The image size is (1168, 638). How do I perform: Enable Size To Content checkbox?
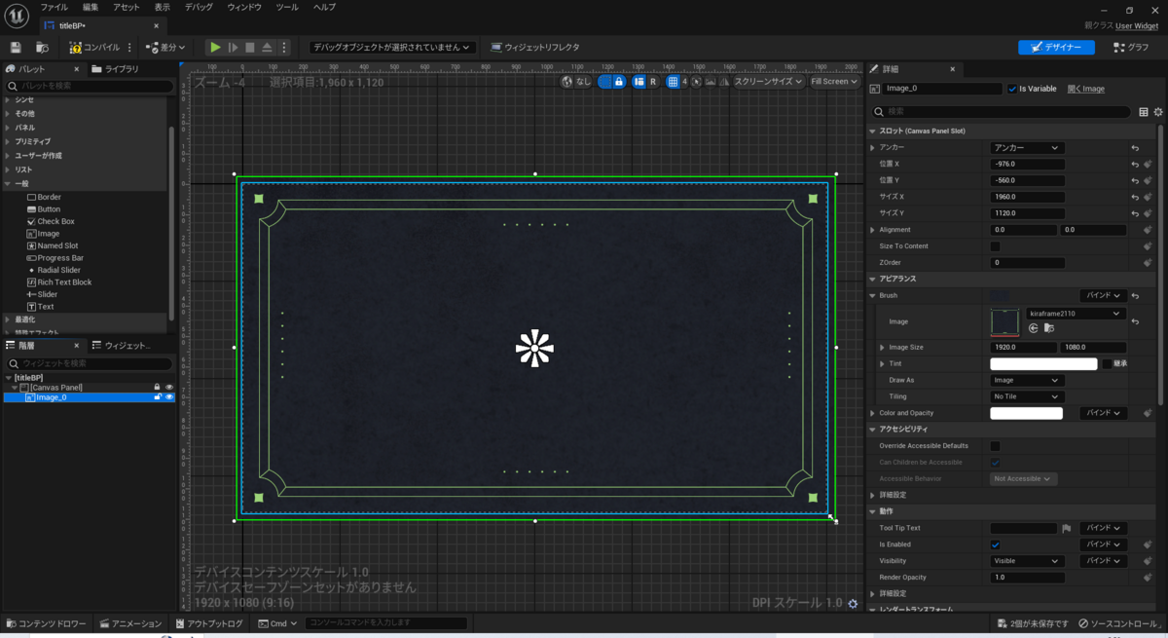pyautogui.click(x=995, y=246)
